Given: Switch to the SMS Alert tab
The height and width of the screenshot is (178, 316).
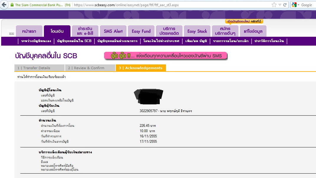Looking at the screenshot, I should point(113,31).
